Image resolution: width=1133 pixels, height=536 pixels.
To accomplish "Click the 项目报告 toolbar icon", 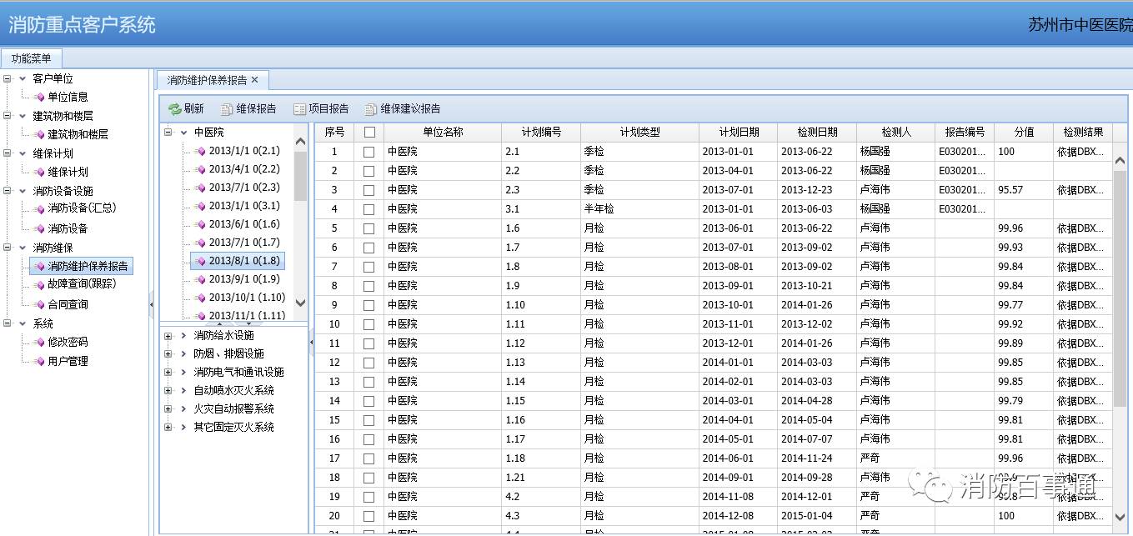I will click(x=300, y=109).
